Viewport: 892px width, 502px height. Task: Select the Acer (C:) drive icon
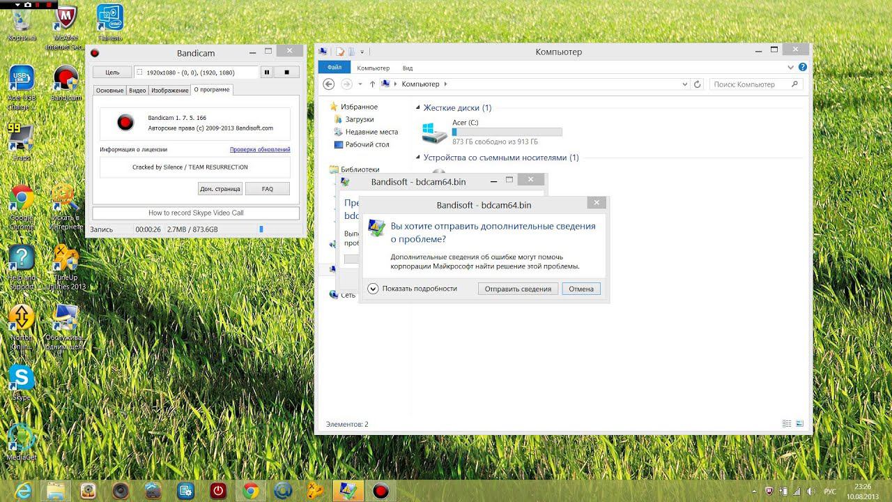pos(435,132)
